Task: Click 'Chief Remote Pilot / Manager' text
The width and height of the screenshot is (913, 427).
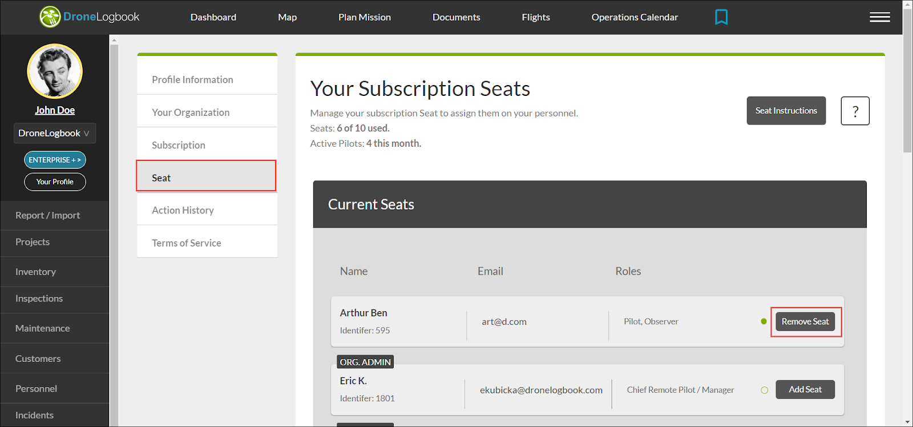Action: click(680, 390)
